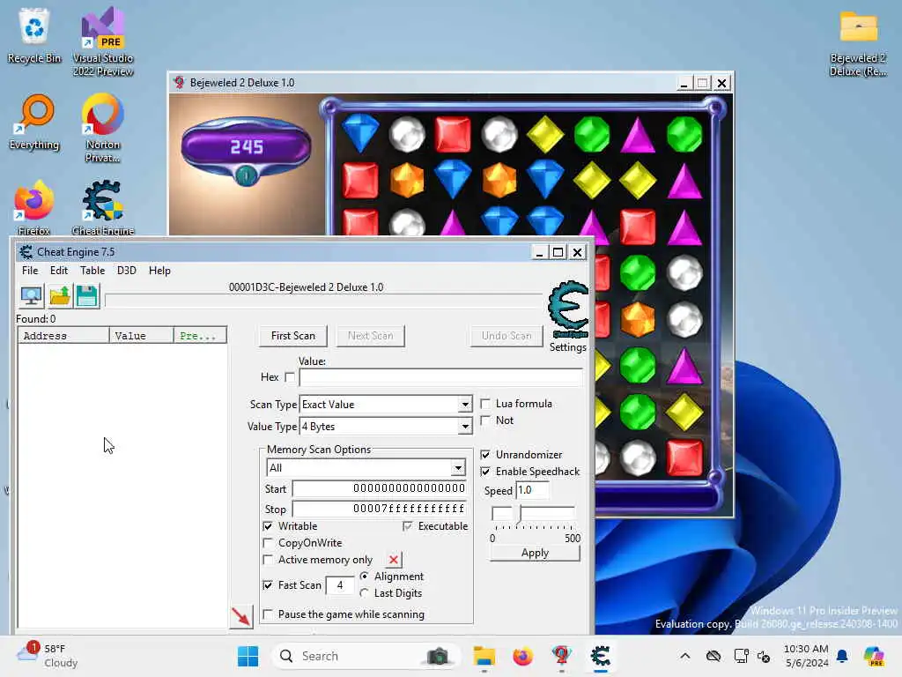This screenshot has height=677, width=902.
Task: Toggle the Fast Scan checkbox
Action: [x=268, y=585]
